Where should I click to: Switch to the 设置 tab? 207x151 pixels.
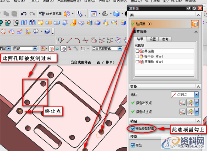coord(153,39)
